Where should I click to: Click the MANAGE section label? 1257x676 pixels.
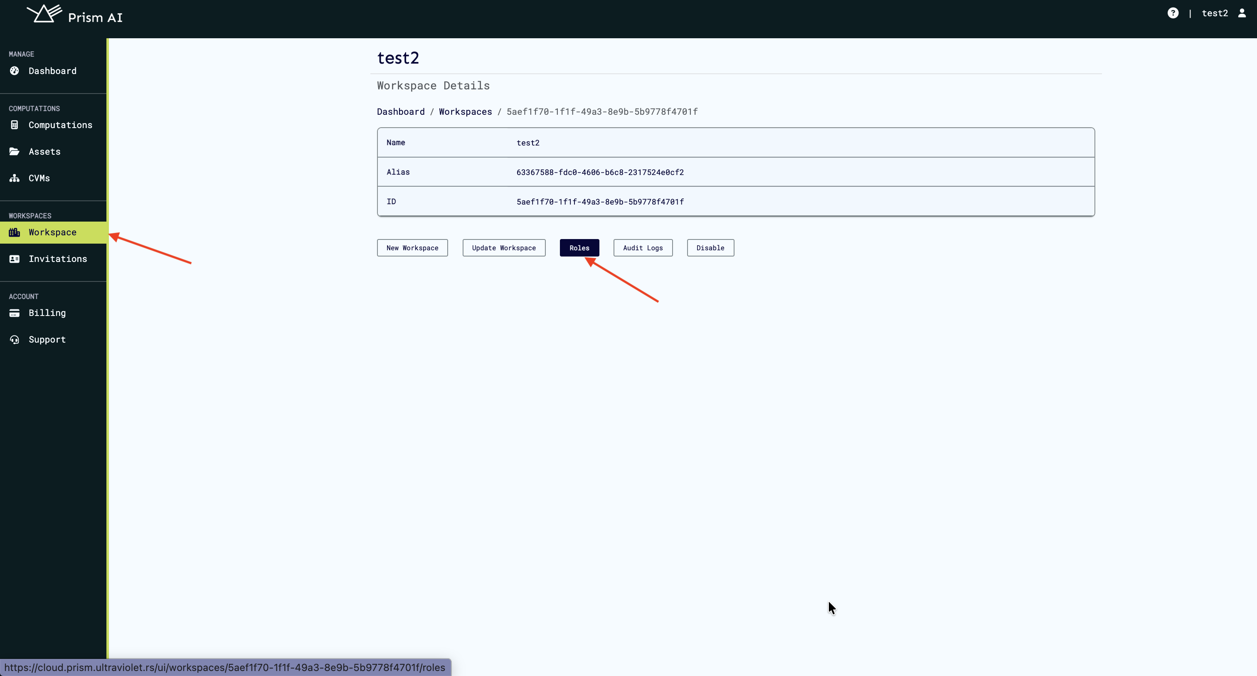point(22,54)
